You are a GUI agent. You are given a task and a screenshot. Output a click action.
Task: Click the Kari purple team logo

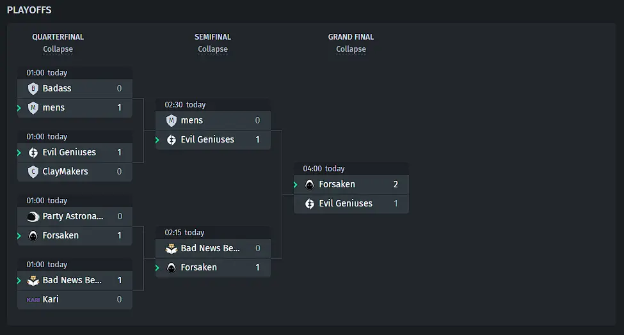(33, 300)
